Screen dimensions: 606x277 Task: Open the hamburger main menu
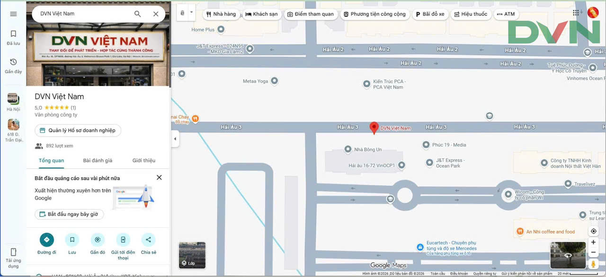[x=13, y=14]
